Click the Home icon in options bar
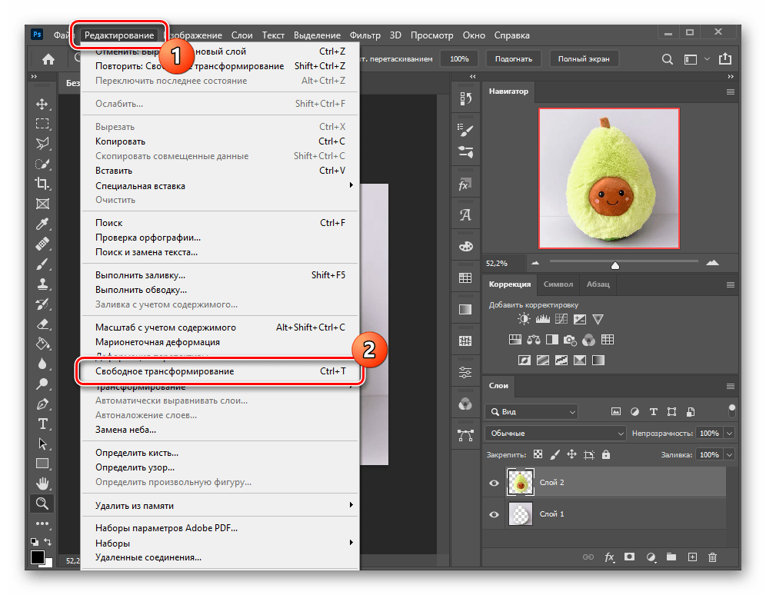Image resolution: width=766 pixels, height=595 pixels. click(48, 59)
